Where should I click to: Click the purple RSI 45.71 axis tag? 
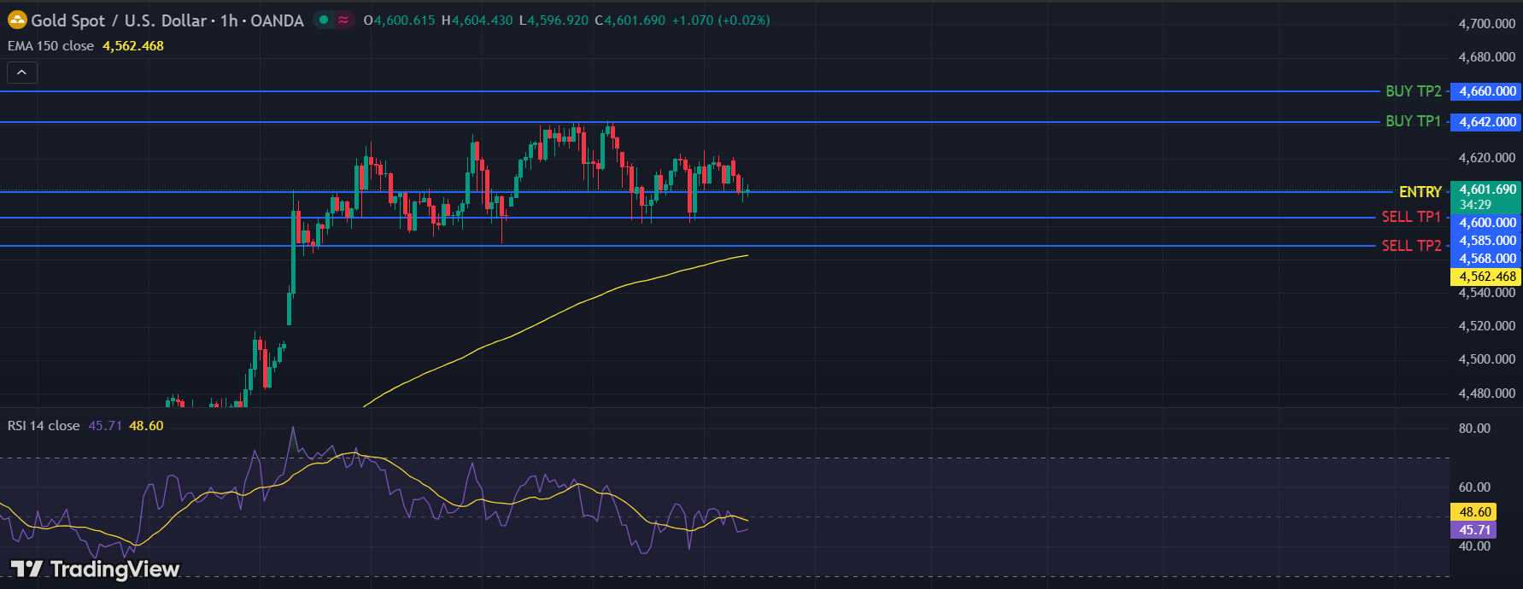pos(1474,530)
